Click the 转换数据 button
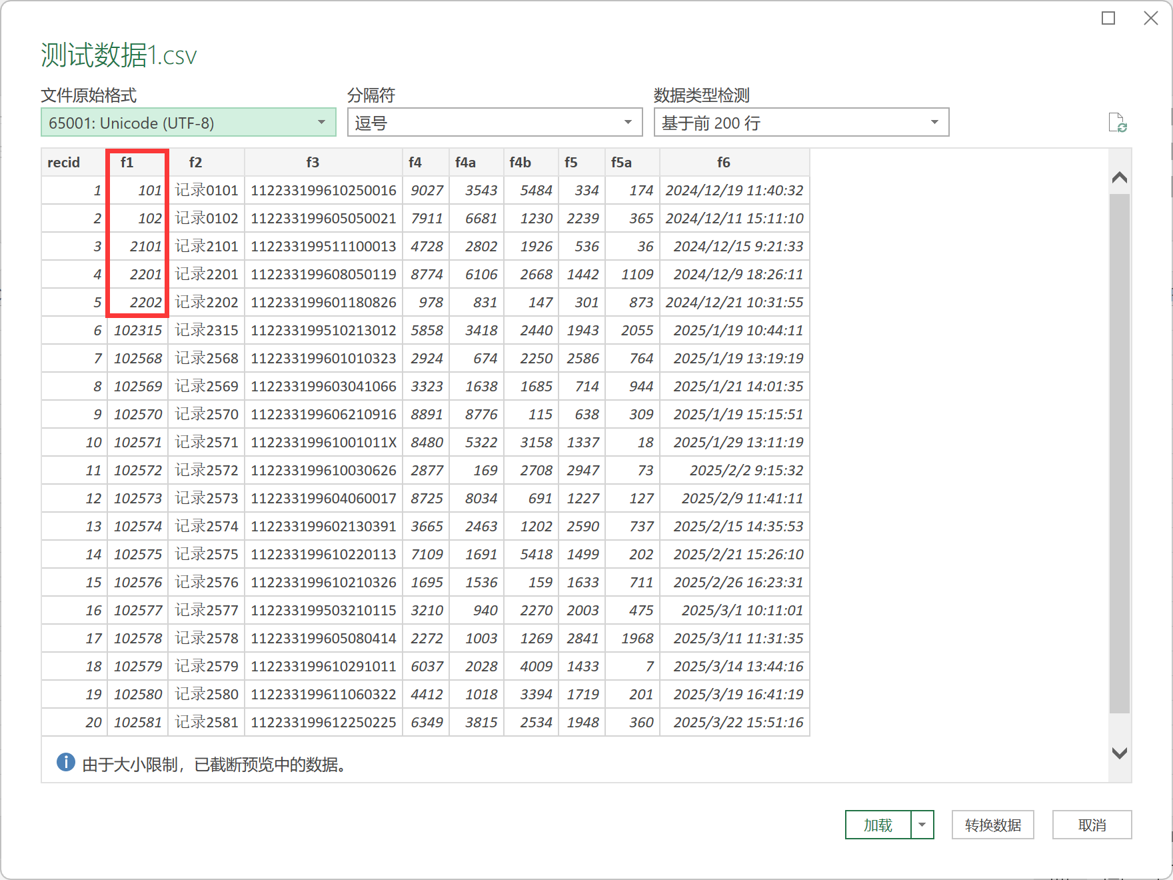Viewport: 1173px width, 880px height. coord(992,825)
